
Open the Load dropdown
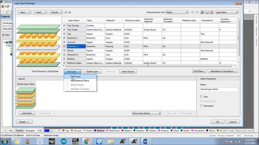tap(40, 12)
